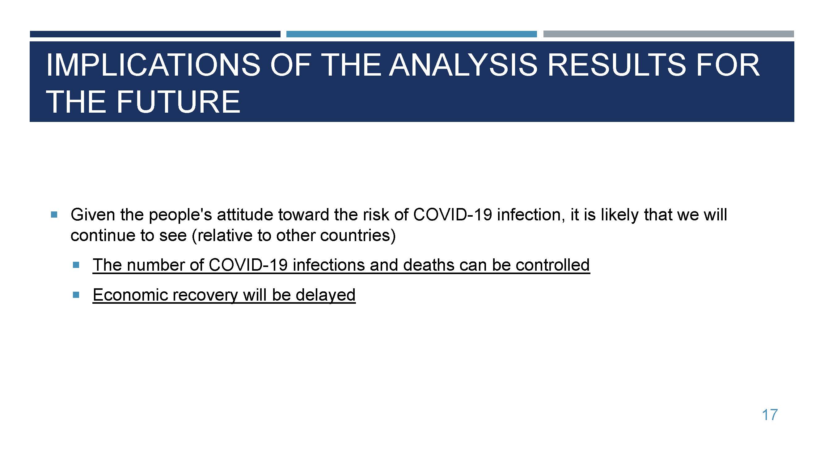Click the word RESULTS in the title
The width and height of the screenshot is (824, 463).
coord(617,65)
